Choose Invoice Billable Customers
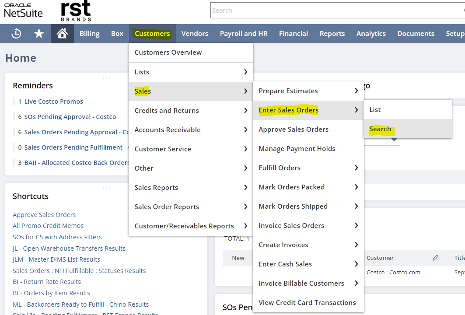465x315 pixels. pos(308,283)
